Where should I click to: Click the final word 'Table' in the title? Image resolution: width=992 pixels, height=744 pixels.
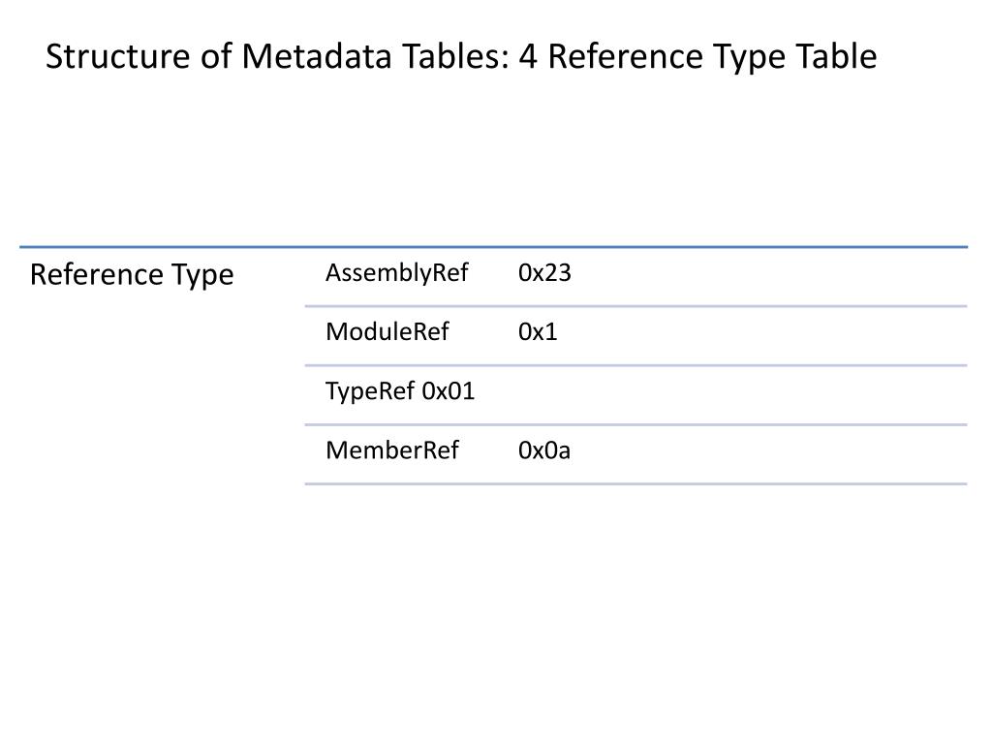coord(836,56)
